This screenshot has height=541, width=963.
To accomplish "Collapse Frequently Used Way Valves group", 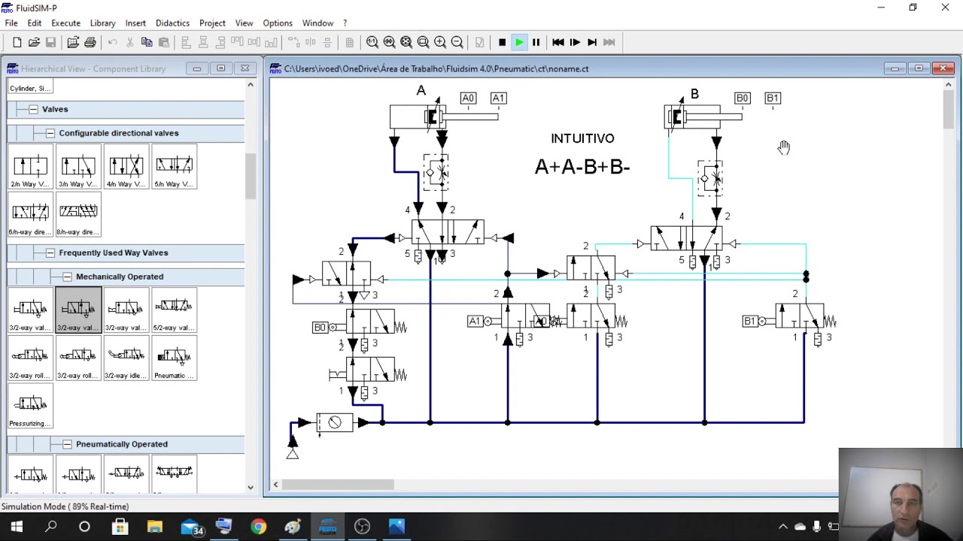I will pos(50,252).
